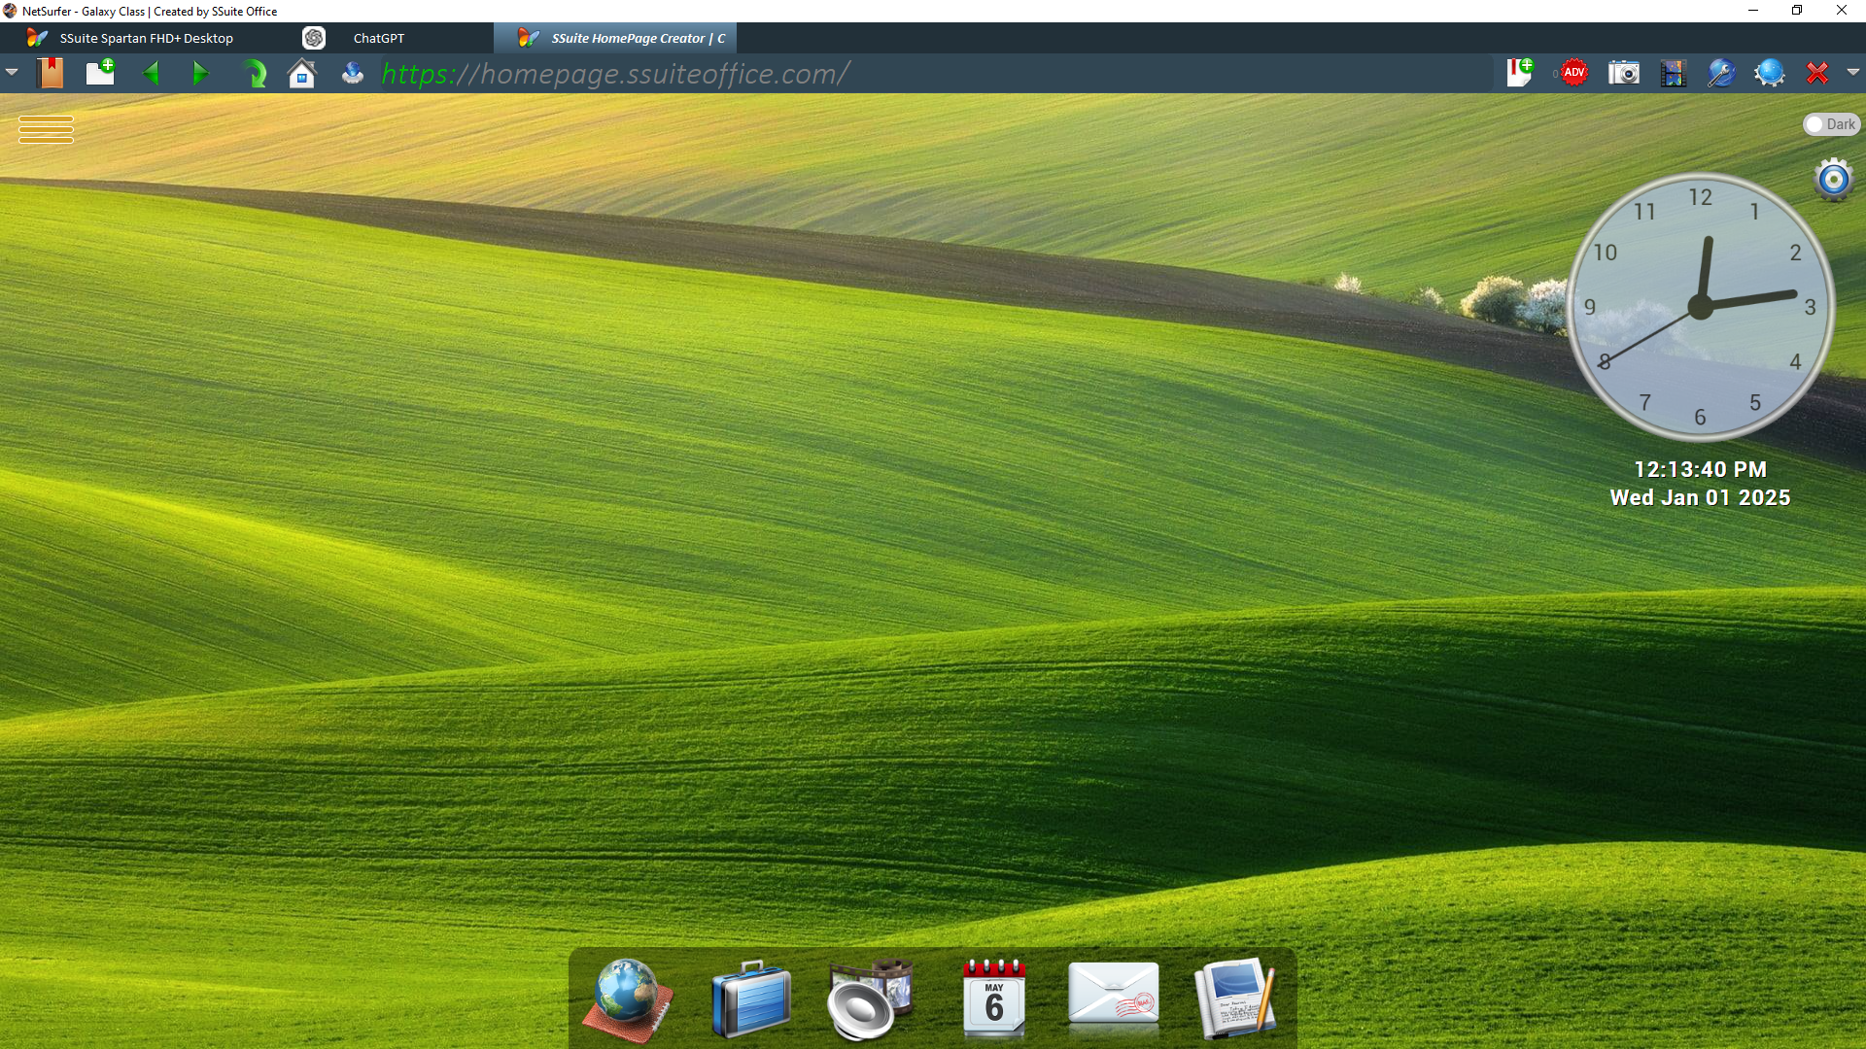This screenshot has width=1866, height=1049.
Task: Toggle the red ADV ad blocker icon
Action: (x=1573, y=73)
